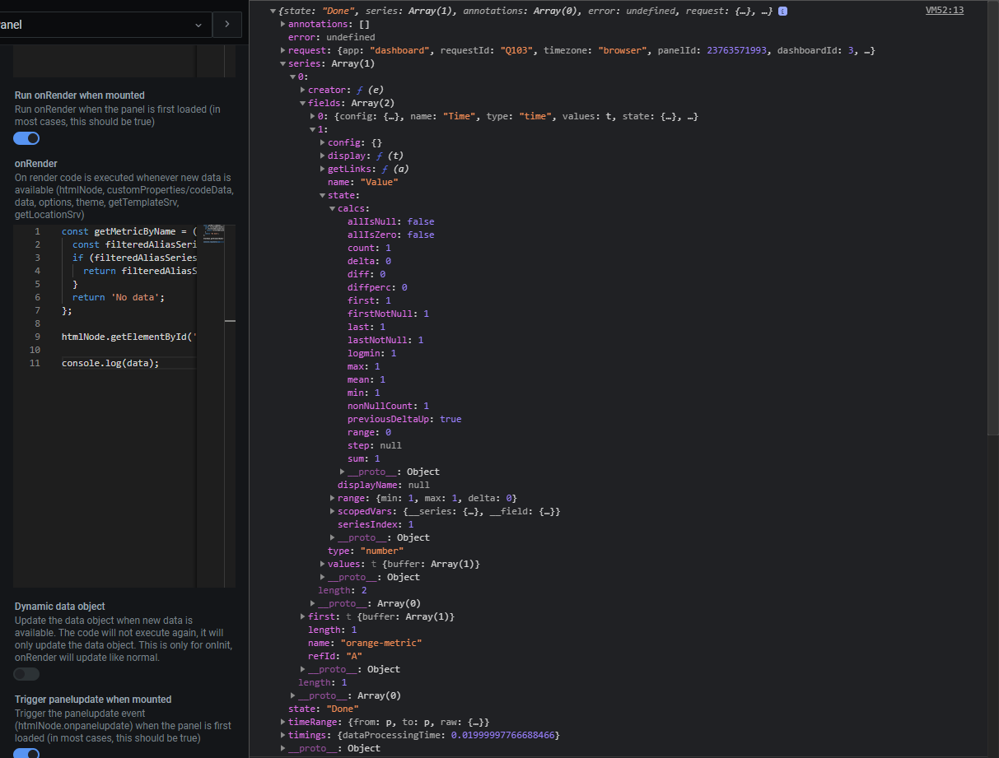Click the console vertical scrollbar
Viewport: 999px width, 758px height.
coord(992,218)
